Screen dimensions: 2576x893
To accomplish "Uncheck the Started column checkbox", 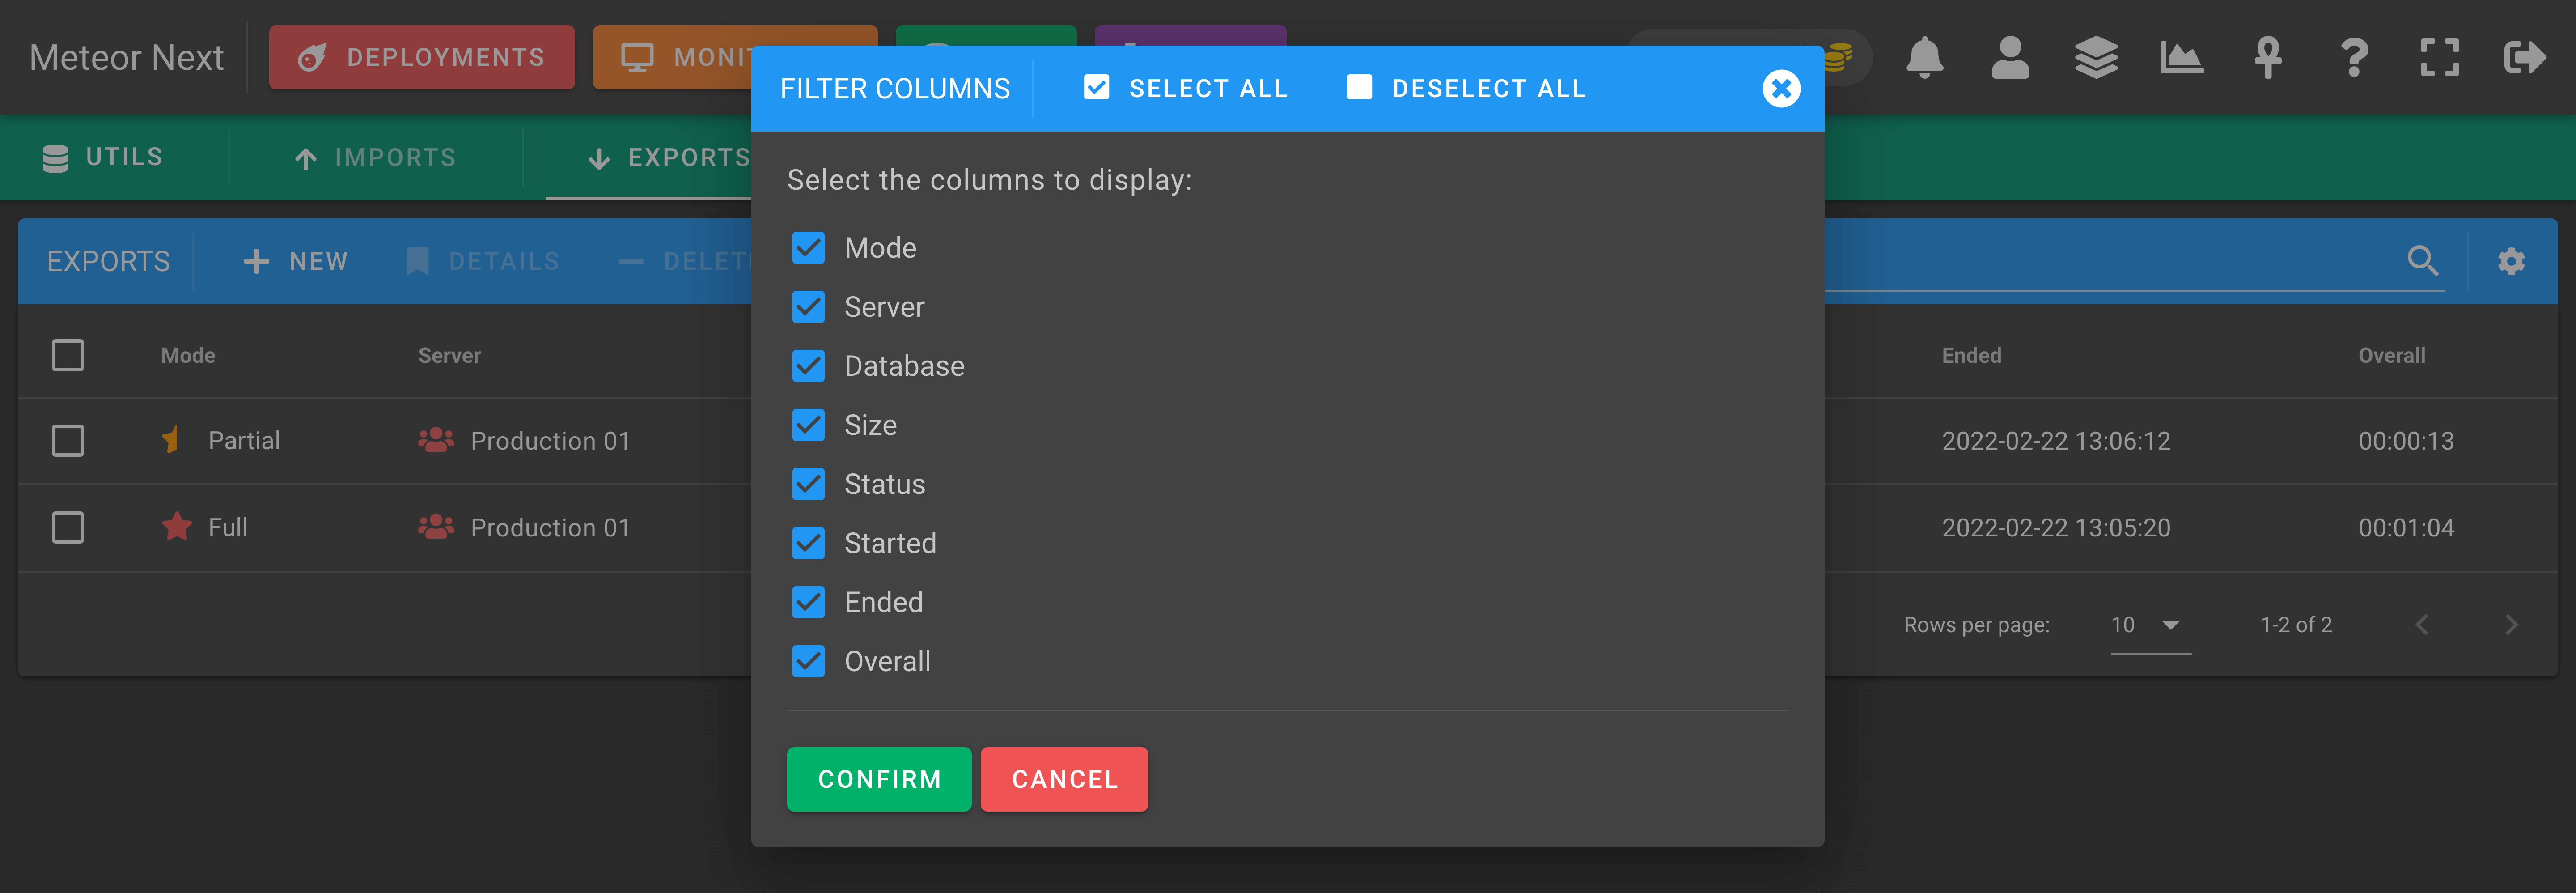I will tap(808, 543).
